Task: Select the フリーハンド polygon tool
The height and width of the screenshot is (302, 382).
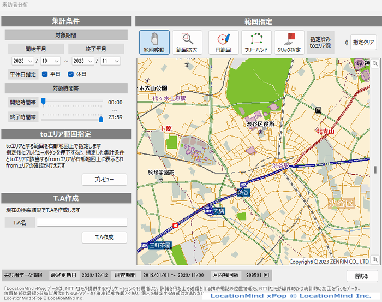Action: (x=256, y=42)
